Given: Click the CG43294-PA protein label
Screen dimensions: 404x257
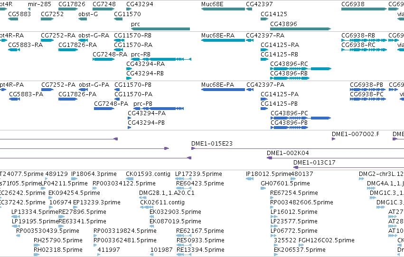Looking at the screenshot, I should coord(147,113).
